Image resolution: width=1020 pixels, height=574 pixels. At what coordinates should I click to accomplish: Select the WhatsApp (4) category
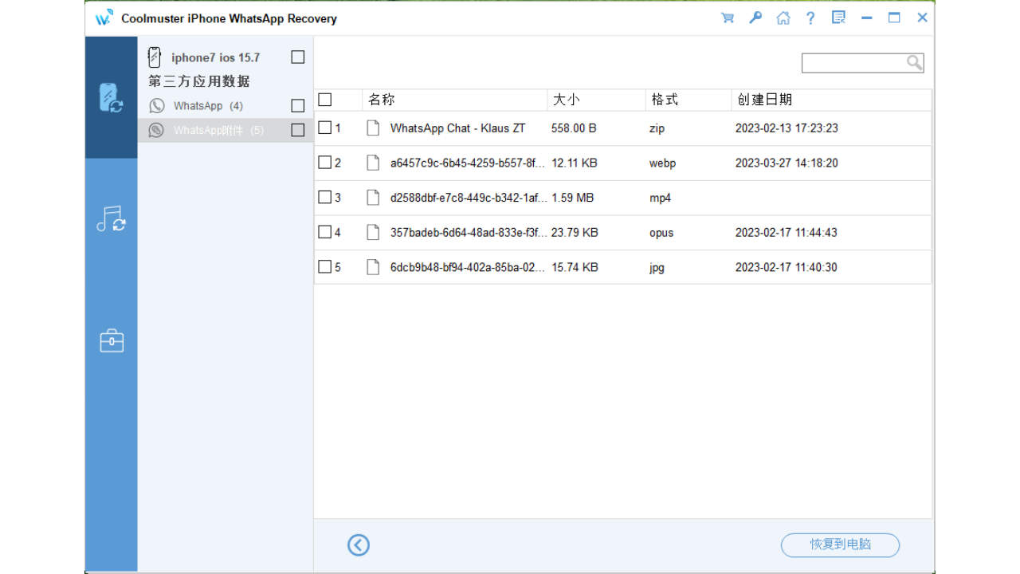[x=198, y=104]
